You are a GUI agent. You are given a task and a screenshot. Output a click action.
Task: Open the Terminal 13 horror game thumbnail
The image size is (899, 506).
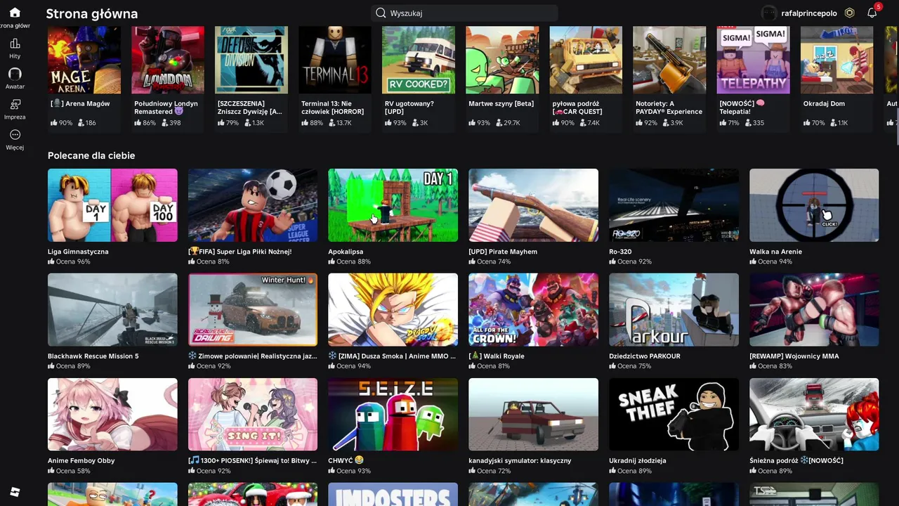tap(335, 60)
